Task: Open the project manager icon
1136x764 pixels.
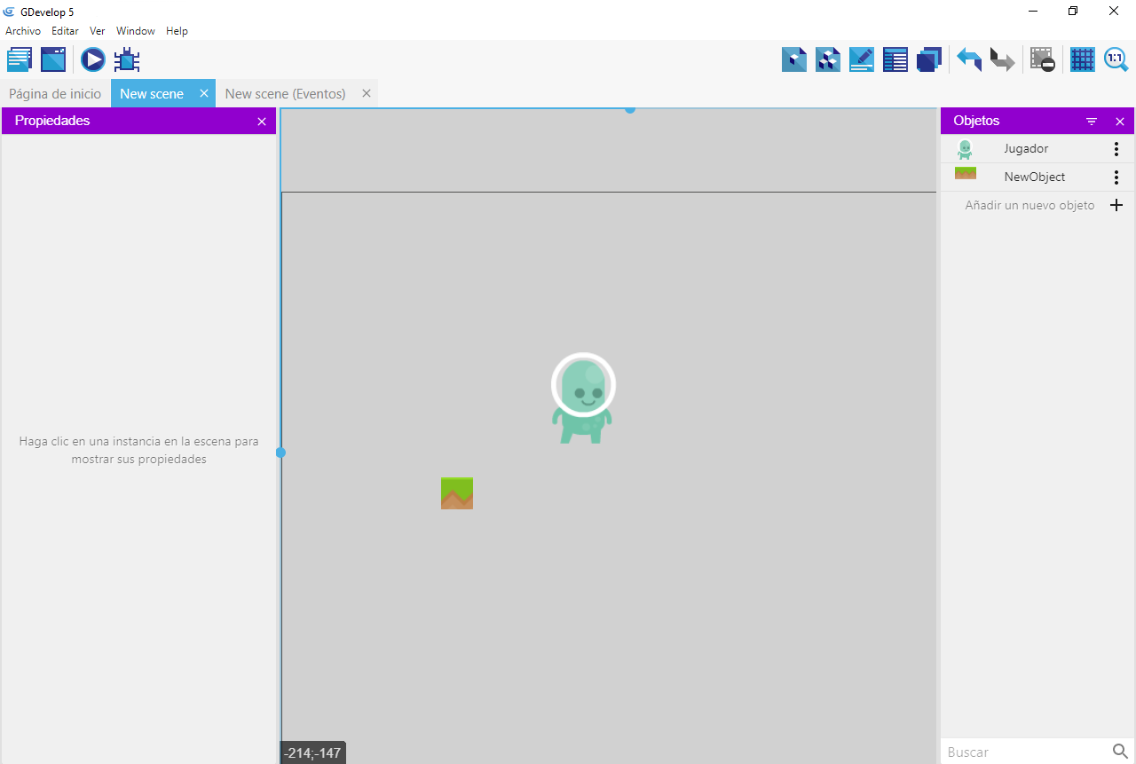Action: [20, 59]
